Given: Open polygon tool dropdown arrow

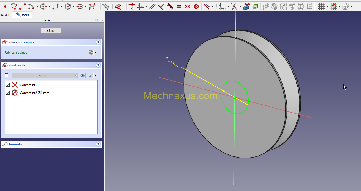Looking at the screenshot, I should 74,6.
